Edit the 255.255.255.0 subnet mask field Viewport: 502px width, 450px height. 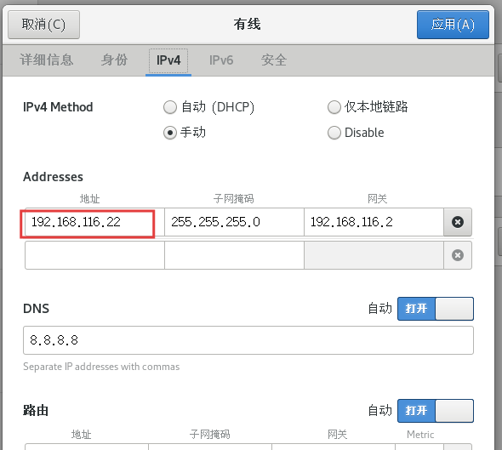[234, 222]
